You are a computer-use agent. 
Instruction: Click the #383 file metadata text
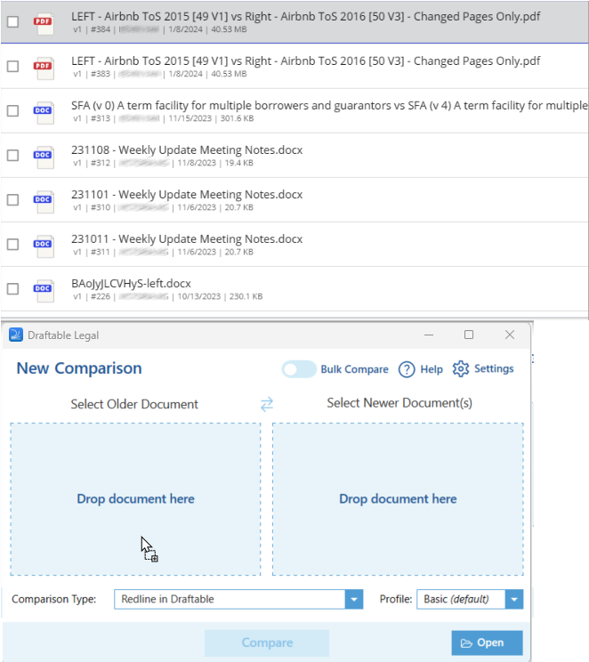(x=160, y=74)
